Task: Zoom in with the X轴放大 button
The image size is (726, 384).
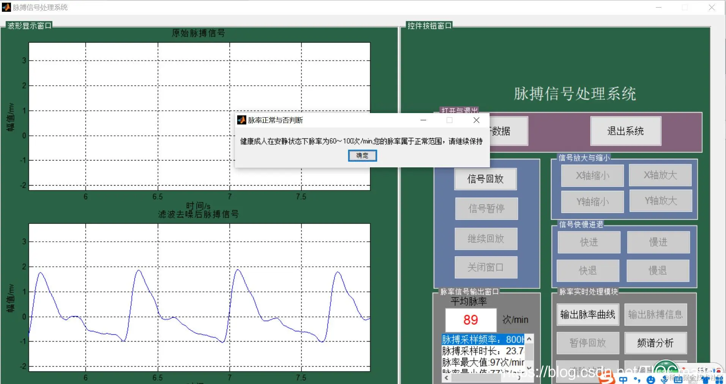Action: (x=660, y=175)
